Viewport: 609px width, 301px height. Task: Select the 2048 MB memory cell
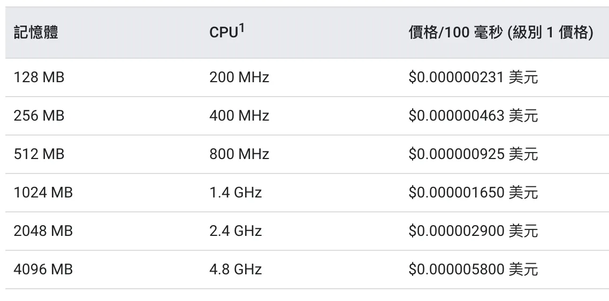tap(43, 231)
